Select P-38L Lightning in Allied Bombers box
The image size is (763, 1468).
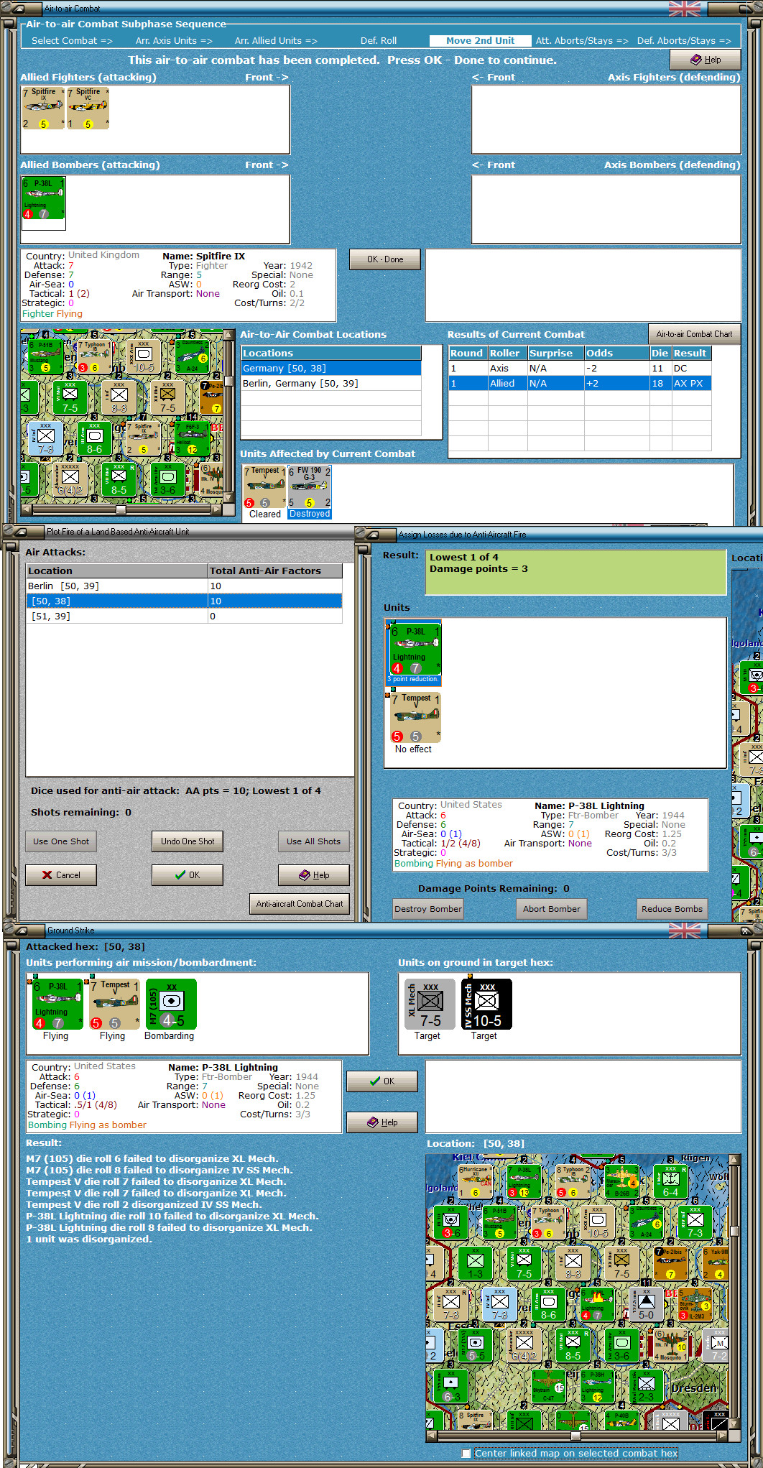coord(43,198)
